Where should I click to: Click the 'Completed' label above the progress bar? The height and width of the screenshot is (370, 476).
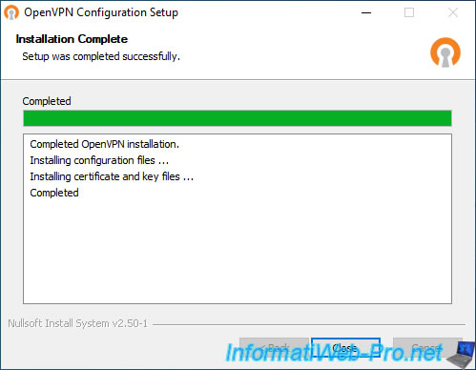(x=47, y=101)
